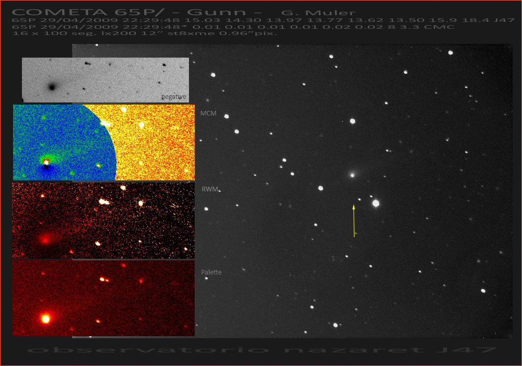The width and height of the screenshot is (522, 366).
Task: Click the yellow-orange area in MCM inset
Action: click(157, 146)
